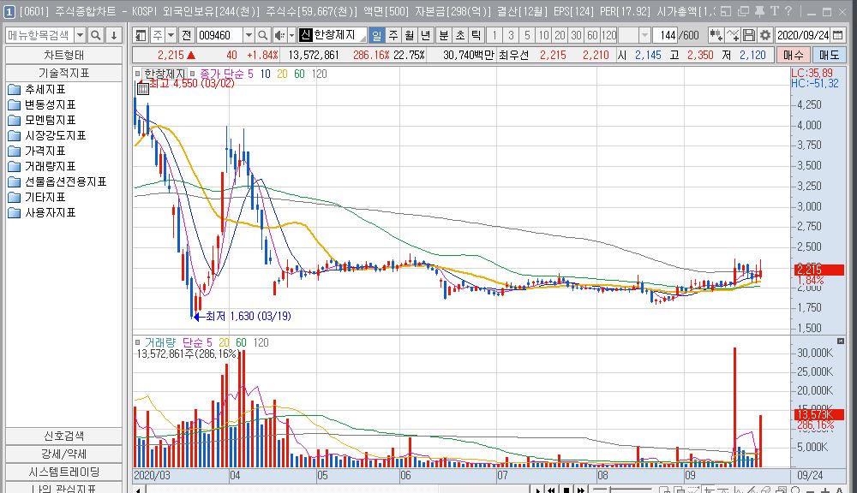Click the save chart floppy icon
Viewport: 857px width, 493px height.
[x=749, y=35]
